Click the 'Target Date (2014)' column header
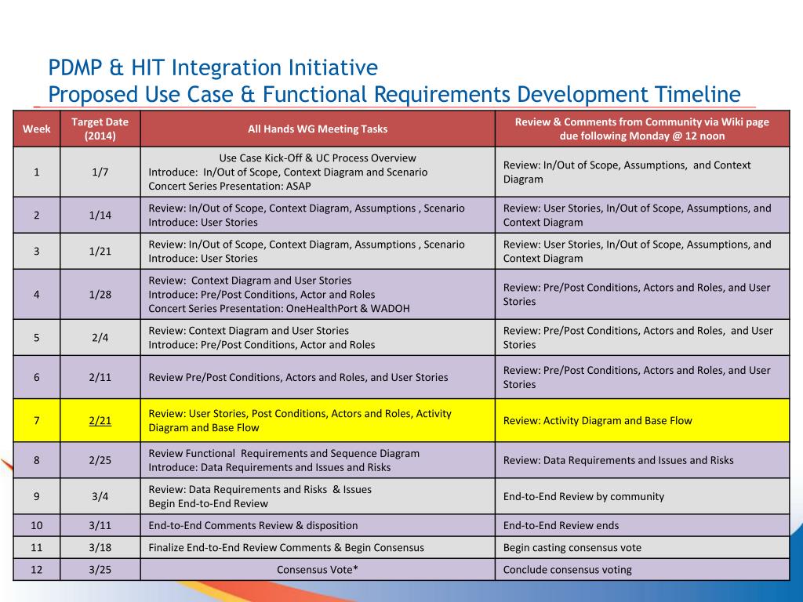This screenshot has width=803, height=602. [100, 129]
